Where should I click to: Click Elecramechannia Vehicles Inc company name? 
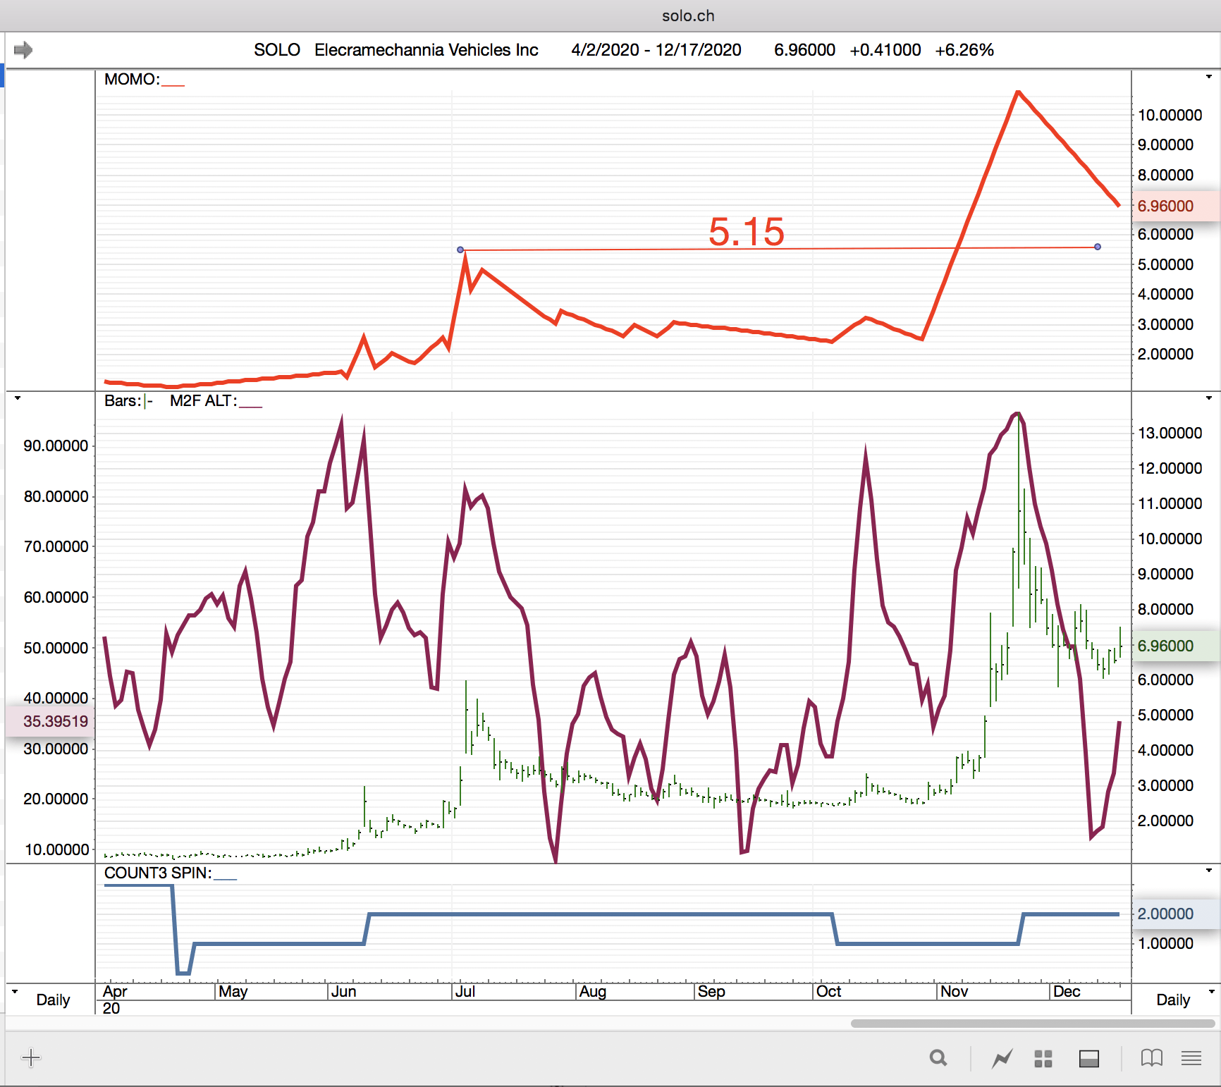pos(427,50)
